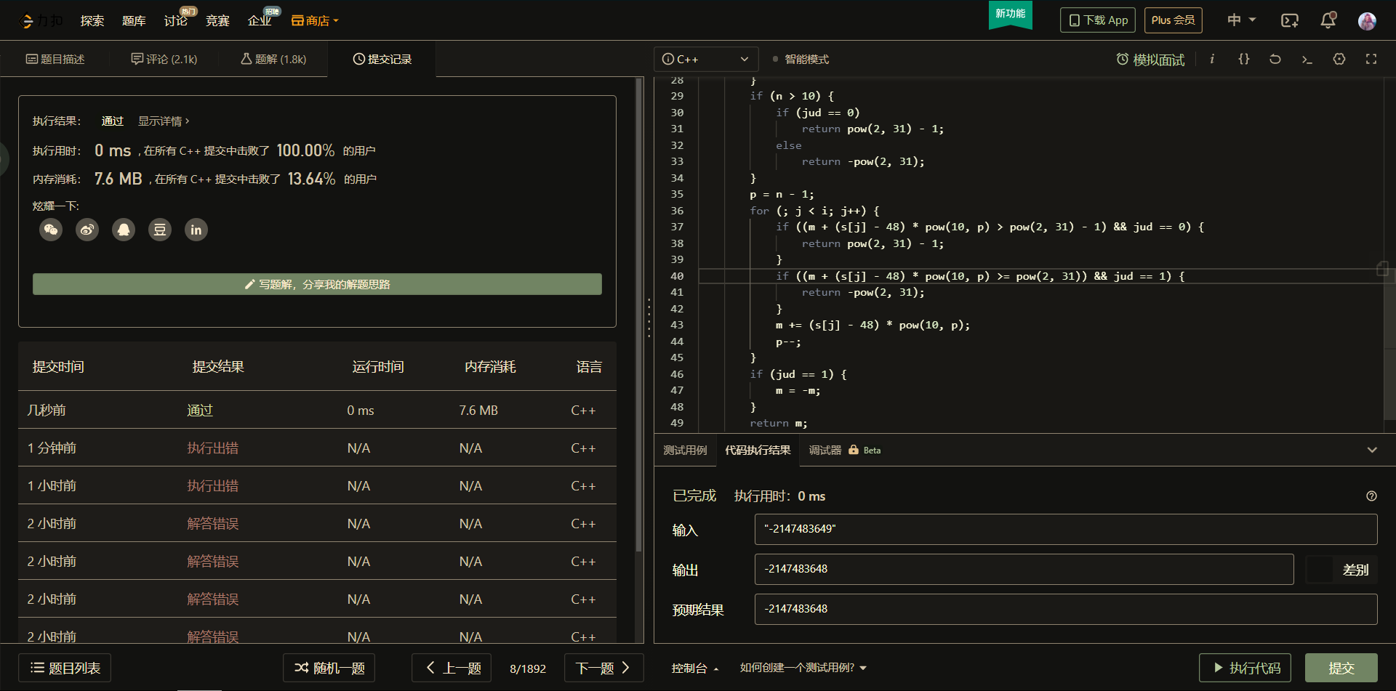Expand the 商店 store menu

(316, 20)
